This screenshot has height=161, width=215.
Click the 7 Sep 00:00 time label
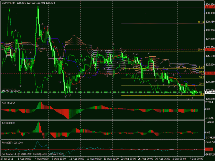196,159
